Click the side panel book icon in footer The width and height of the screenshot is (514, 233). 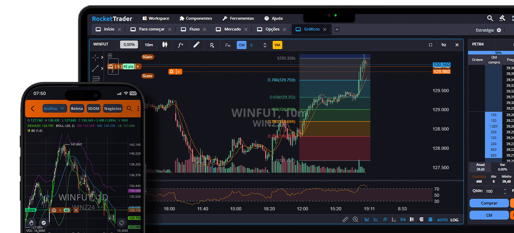tap(412, 220)
